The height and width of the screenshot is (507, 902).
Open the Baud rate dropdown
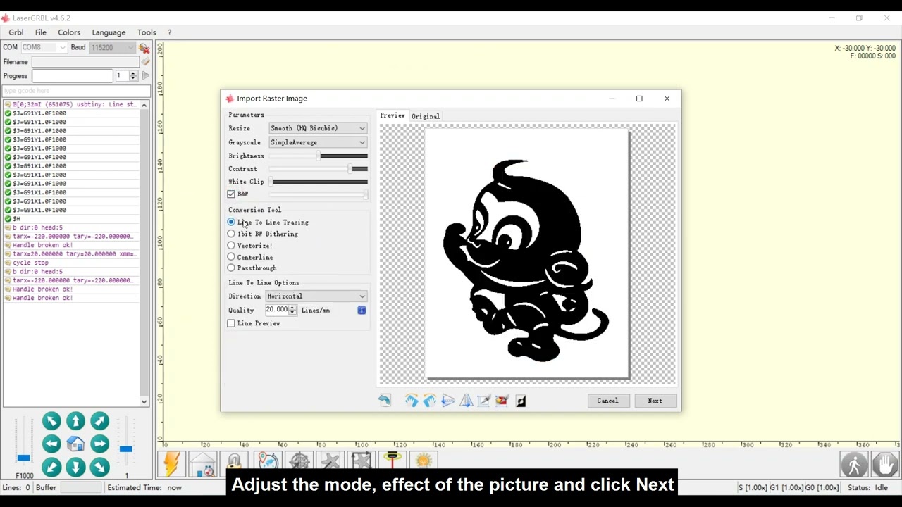(112, 48)
